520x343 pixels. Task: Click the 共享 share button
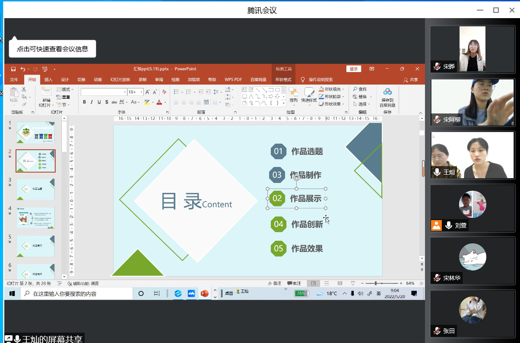tap(411, 80)
